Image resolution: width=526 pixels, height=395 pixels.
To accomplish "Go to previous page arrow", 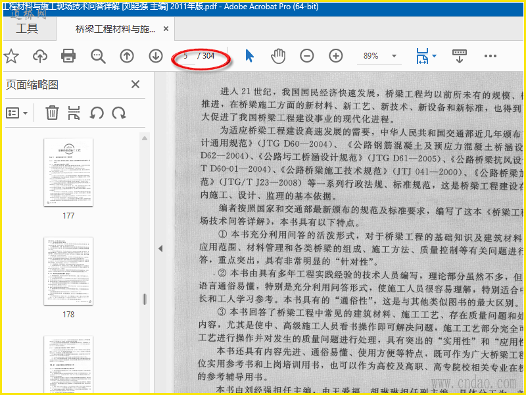I will tap(127, 56).
